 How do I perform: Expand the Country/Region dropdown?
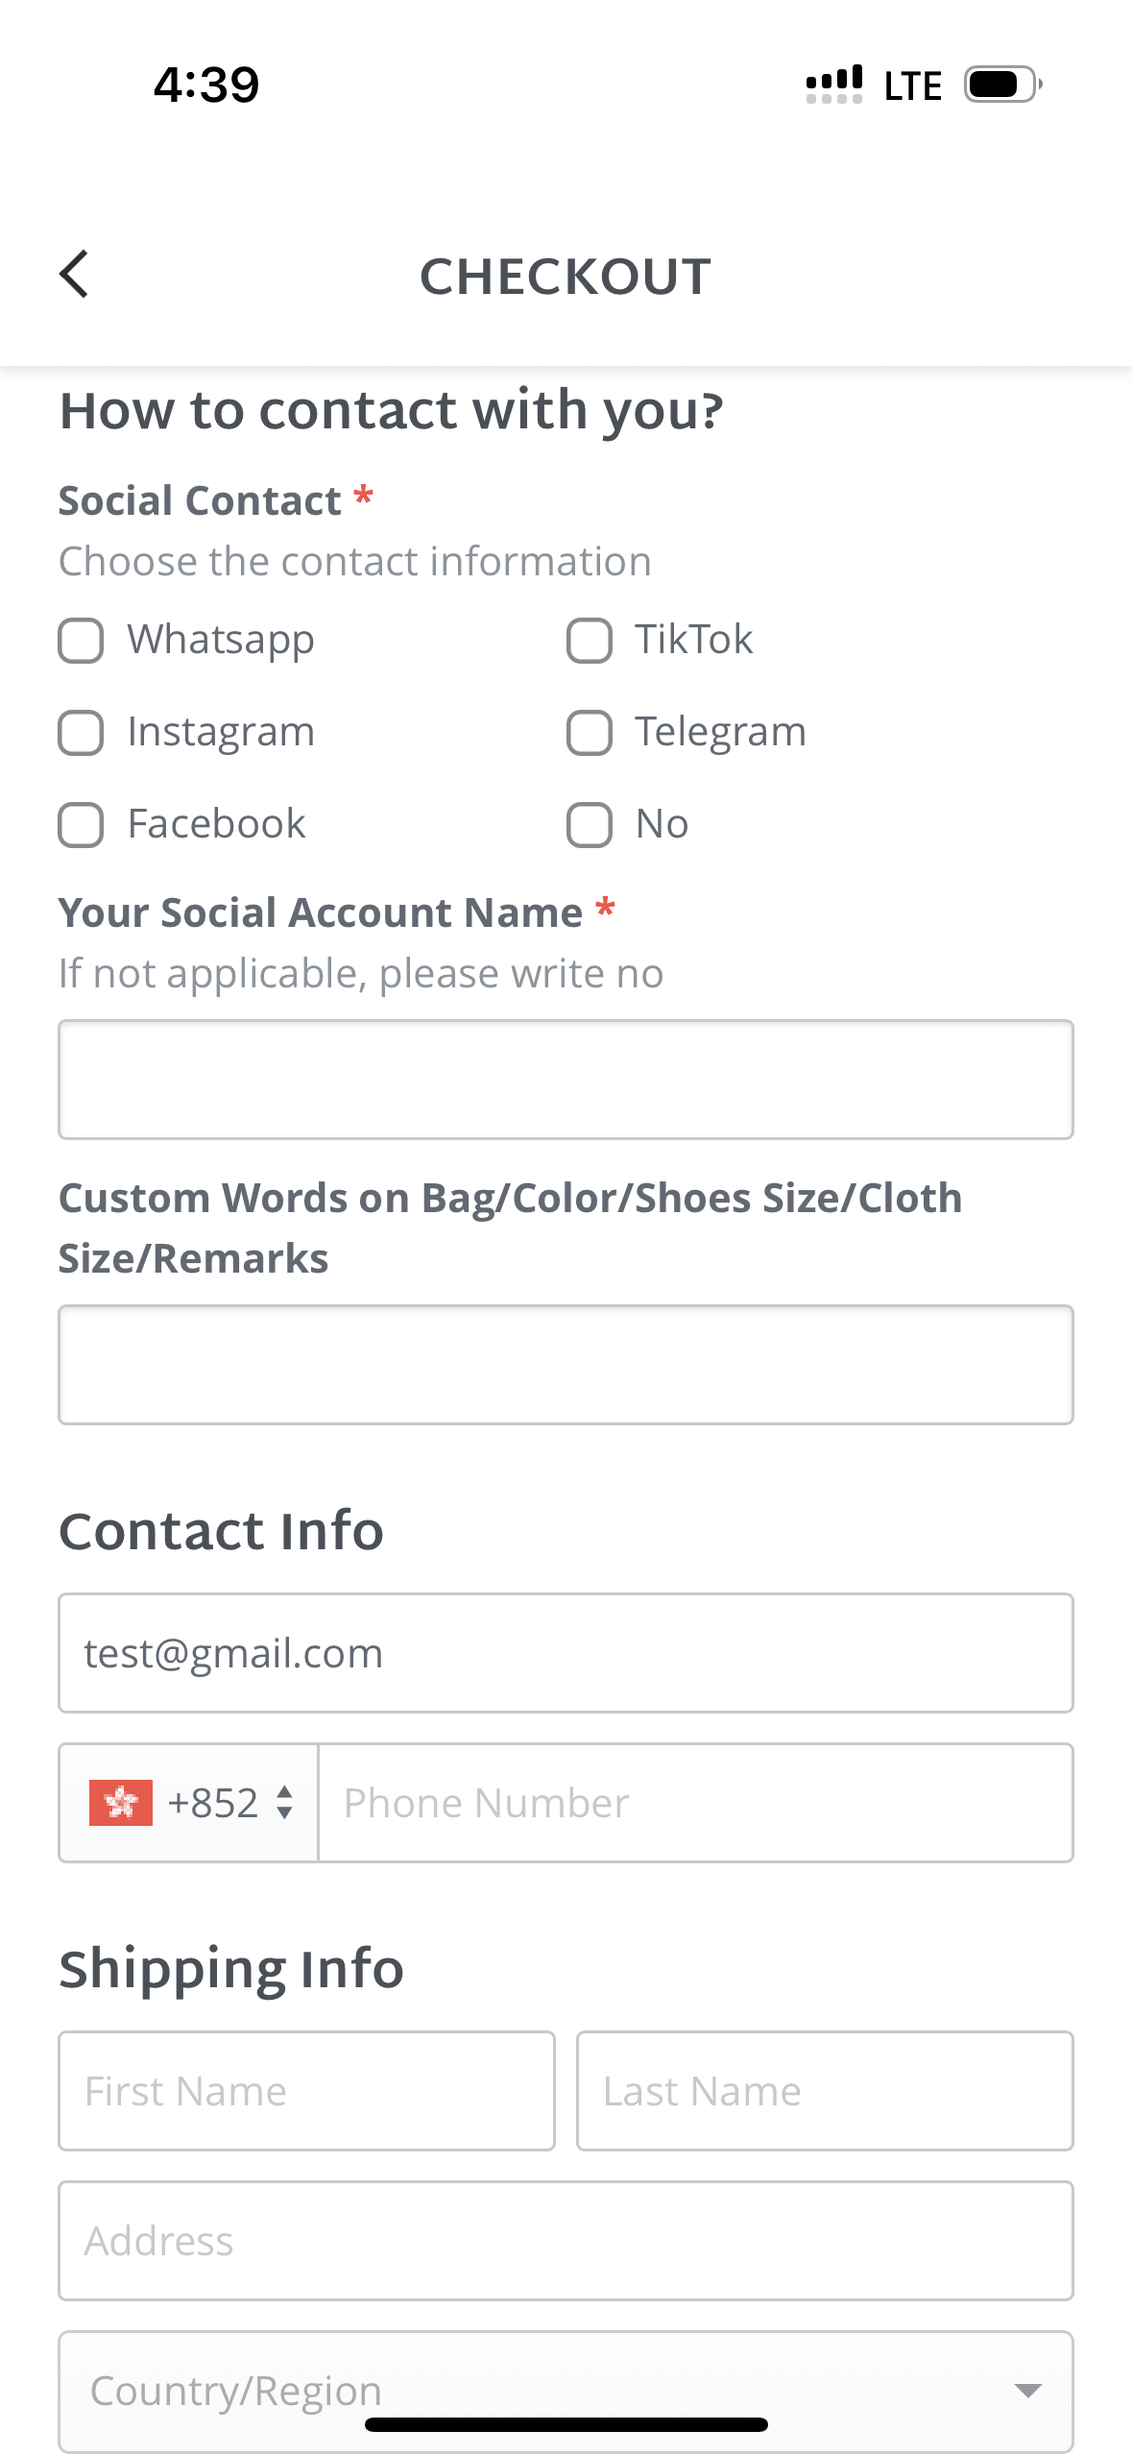pos(538,2390)
